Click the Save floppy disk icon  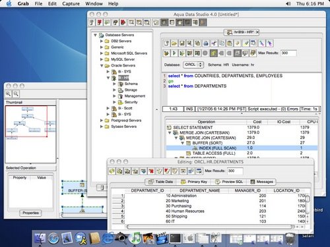pyautogui.click(x=182, y=43)
